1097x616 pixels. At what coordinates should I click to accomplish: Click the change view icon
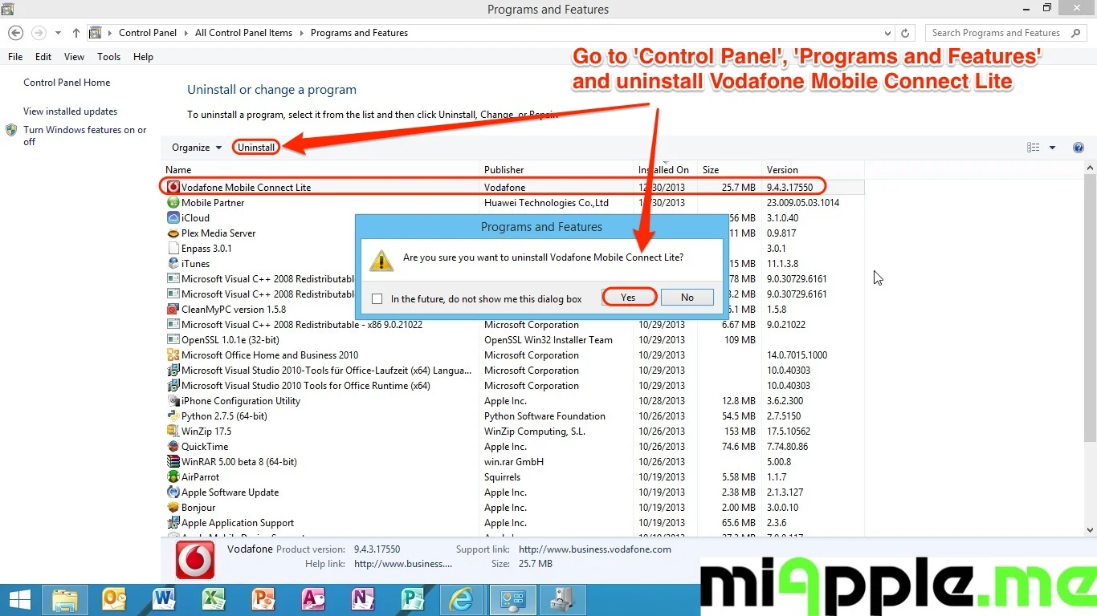pyautogui.click(x=1034, y=148)
